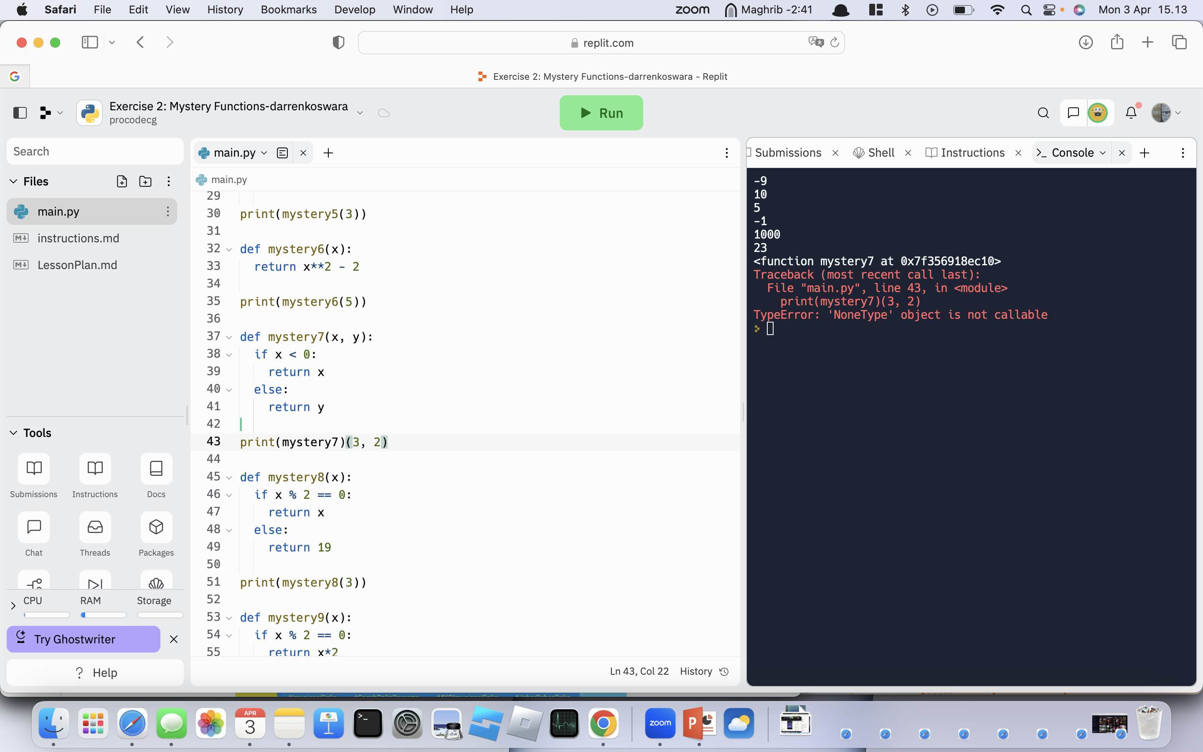Open Zoom from the Dock

point(660,723)
